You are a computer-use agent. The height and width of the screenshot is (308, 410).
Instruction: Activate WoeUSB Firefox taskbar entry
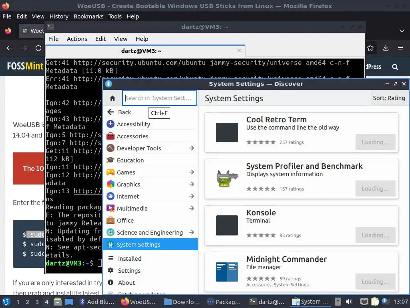pos(138,302)
